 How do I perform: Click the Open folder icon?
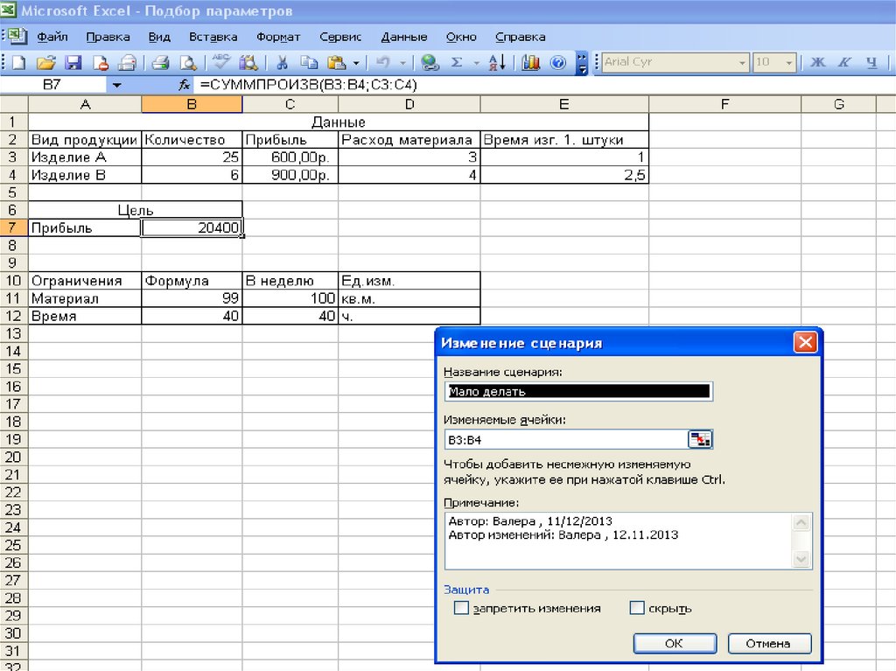(45, 62)
